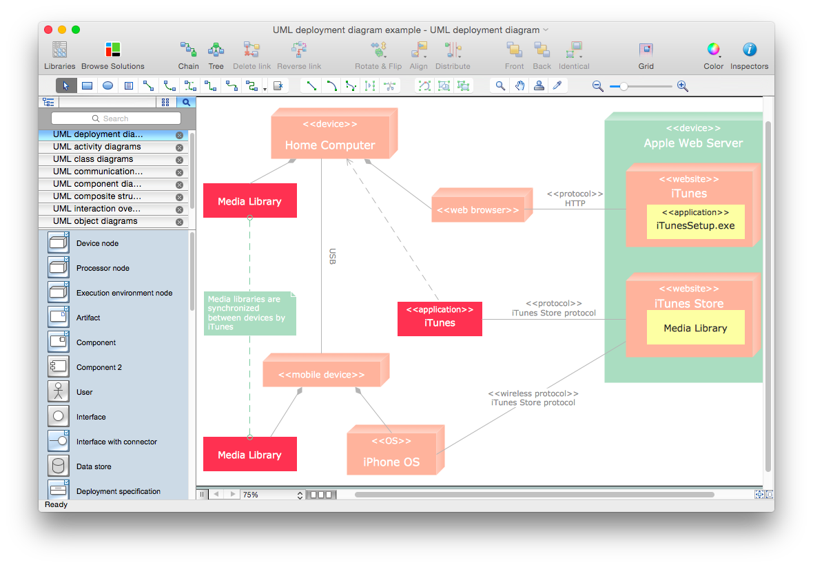Select the arc draw tool
This screenshot has height=567, width=813.
pyautogui.click(x=331, y=86)
